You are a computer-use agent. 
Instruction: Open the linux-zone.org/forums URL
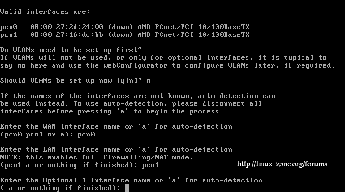pyautogui.click(x=282, y=164)
